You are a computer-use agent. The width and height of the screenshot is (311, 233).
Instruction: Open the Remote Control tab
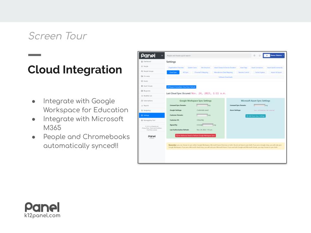pos(244,72)
